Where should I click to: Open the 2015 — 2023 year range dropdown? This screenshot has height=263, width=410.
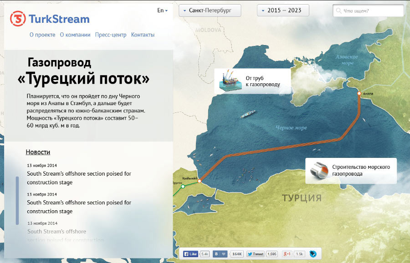283,10
